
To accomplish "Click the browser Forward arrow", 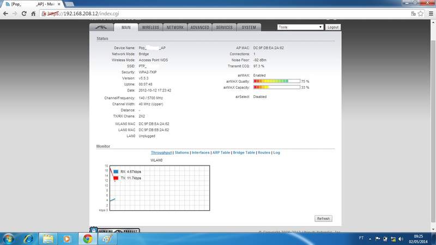I will (x=15, y=14).
